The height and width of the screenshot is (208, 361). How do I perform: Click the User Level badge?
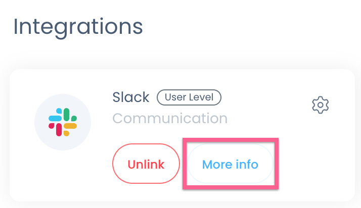tap(189, 97)
